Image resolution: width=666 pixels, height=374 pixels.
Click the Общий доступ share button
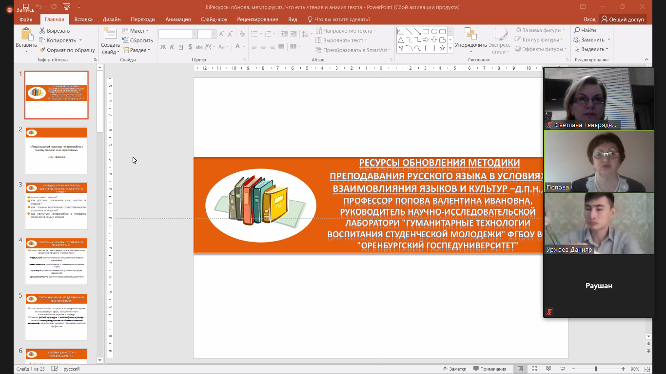(x=623, y=19)
